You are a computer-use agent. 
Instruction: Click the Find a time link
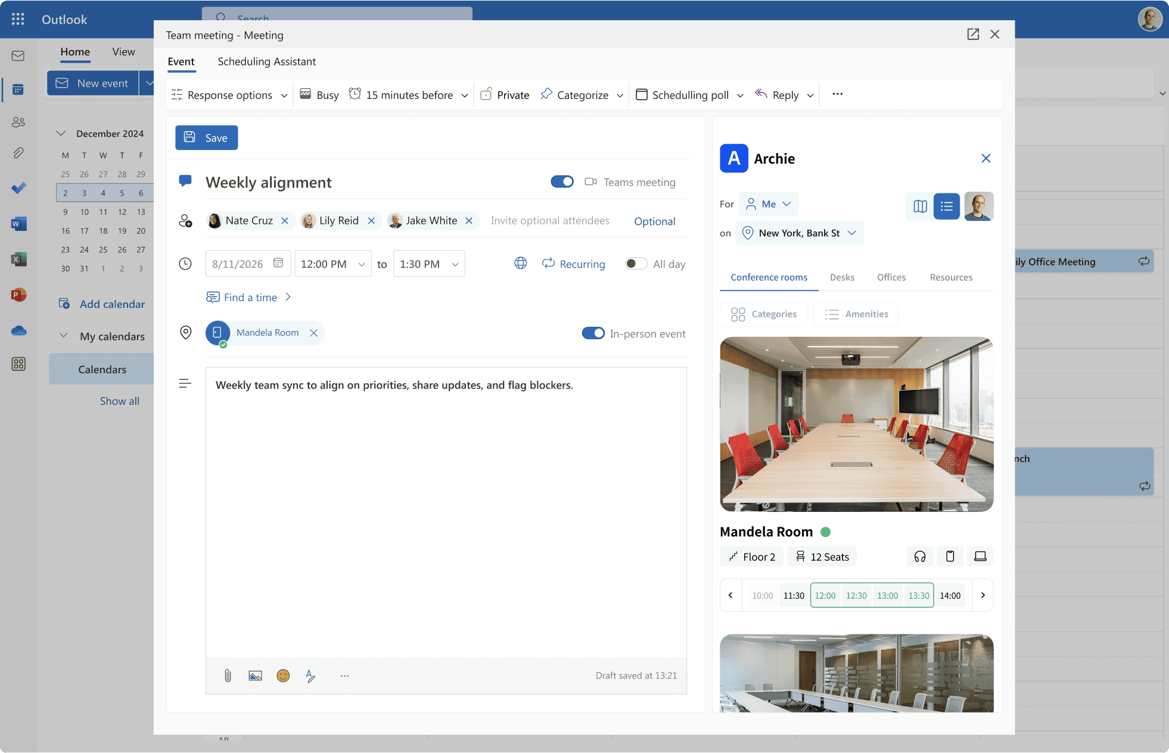pyautogui.click(x=250, y=297)
